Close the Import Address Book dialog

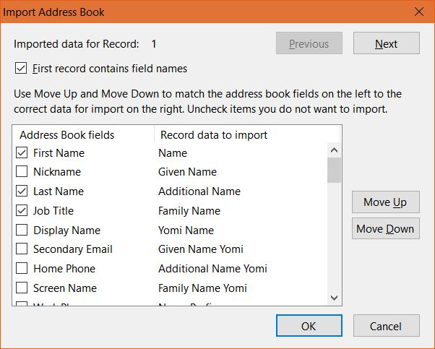click(418, 12)
